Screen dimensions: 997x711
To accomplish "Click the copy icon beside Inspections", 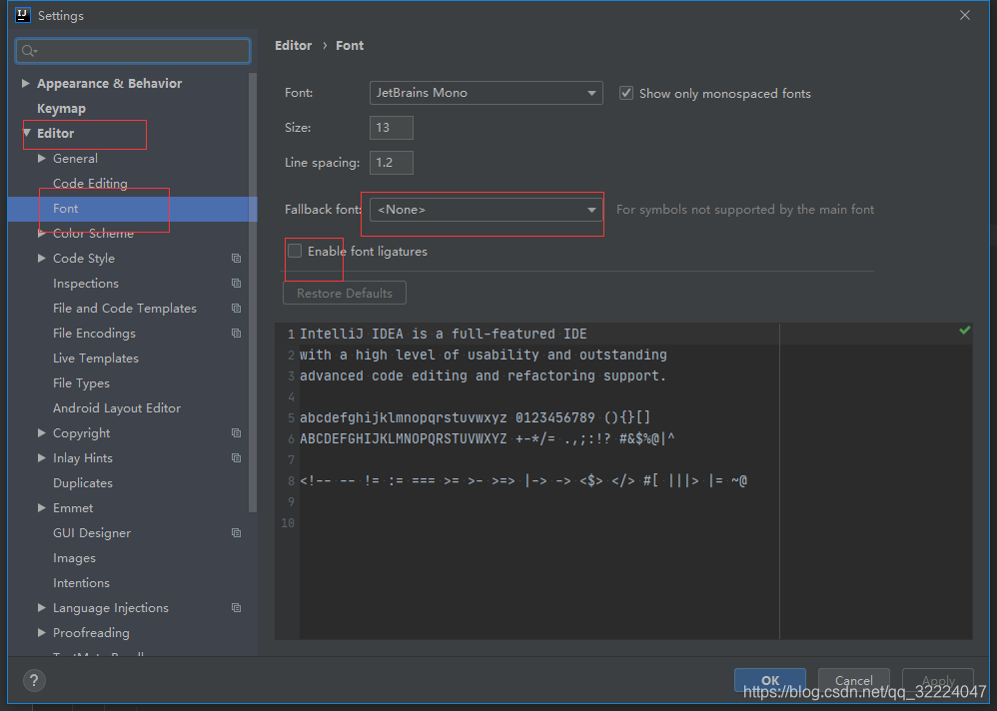I will tap(236, 283).
